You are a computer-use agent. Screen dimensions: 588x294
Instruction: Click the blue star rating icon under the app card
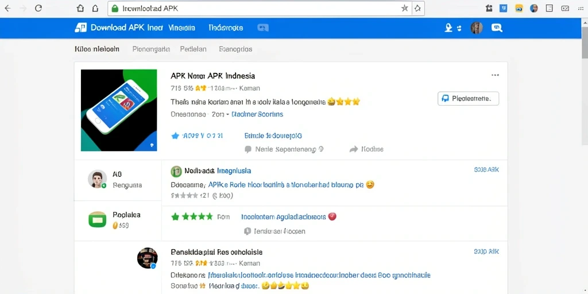pos(175,136)
